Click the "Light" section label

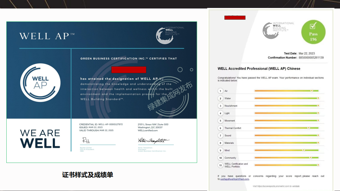[227, 113]
